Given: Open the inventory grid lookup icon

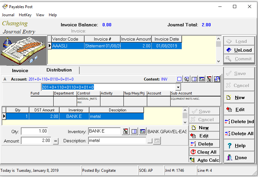Looking at the screenshot, I should click(143, 131).
